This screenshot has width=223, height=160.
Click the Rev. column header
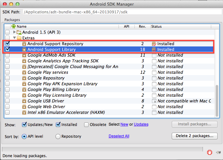142,26
